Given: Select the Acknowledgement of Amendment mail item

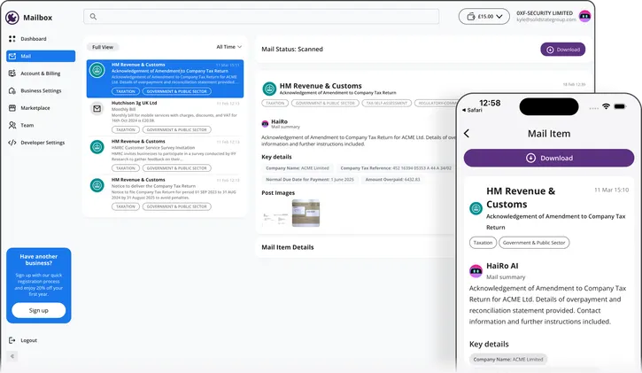Looking at the screenshot, I should click(x=165, y=79).
